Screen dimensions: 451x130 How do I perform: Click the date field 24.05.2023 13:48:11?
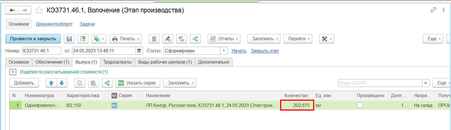point(104,51)
